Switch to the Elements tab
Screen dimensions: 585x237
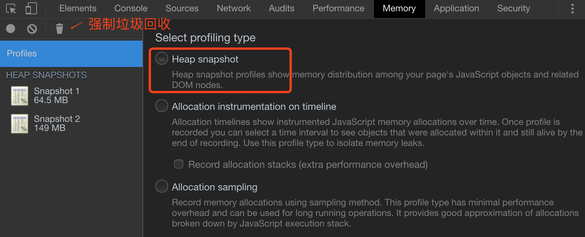click(x=78, y=9)
